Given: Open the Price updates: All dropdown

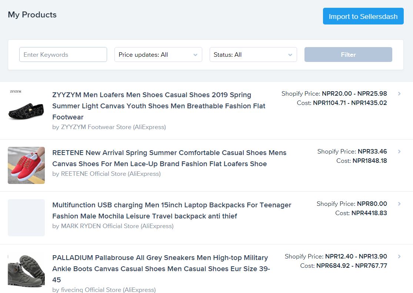Looking at the screenshot, I should click(x=158, y=55).
